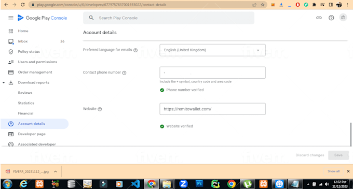Open Policy status in sidebar
The image size is (353, 189).
pyautogui.click(x=29, y=52)
